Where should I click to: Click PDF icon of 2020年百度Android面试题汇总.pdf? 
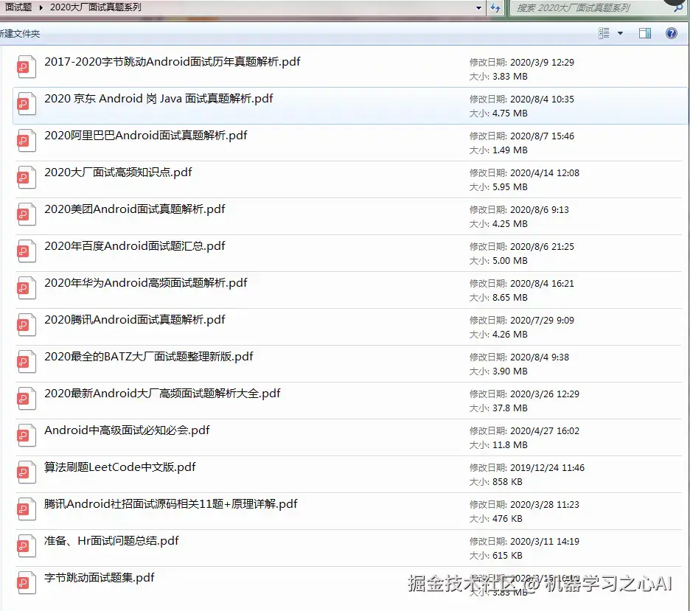tap(26, 251)
